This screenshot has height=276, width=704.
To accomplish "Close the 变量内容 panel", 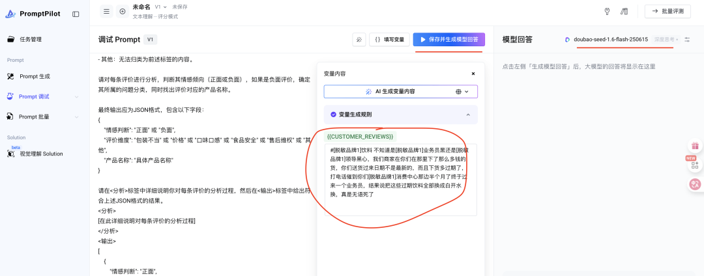I will tap(473, 74).
